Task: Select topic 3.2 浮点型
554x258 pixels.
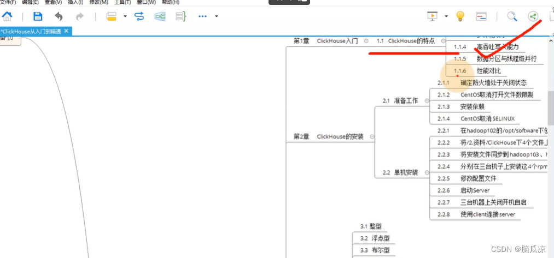Action: (x=375, y=238)
